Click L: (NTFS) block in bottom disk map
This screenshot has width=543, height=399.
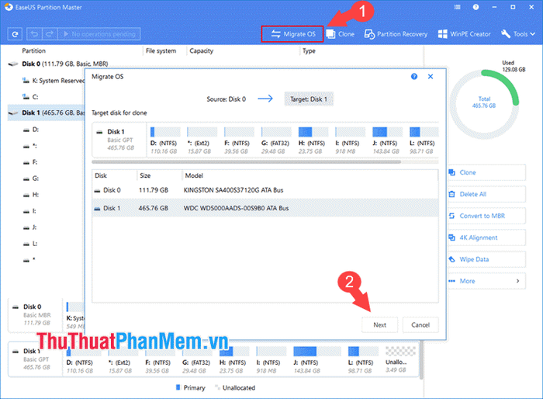click(x=363, y=360)
